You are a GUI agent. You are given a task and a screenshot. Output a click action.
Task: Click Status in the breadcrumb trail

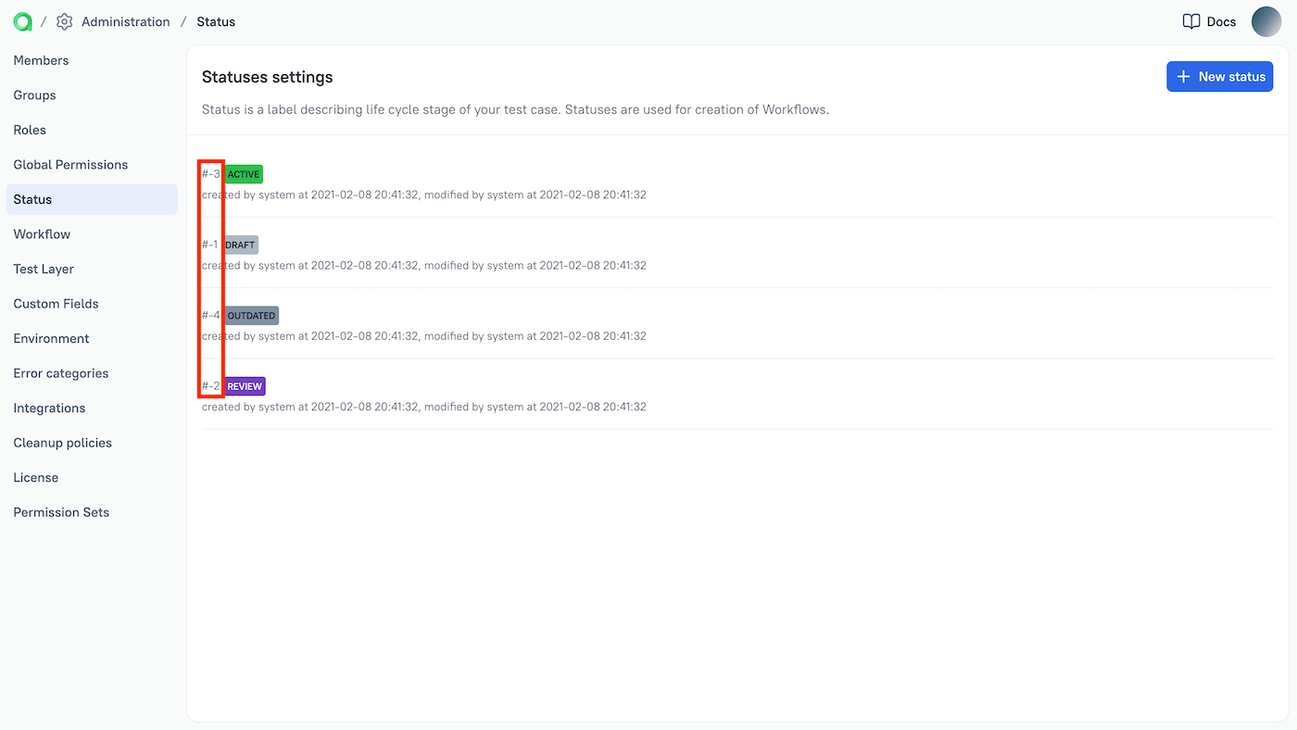(215, 21)
